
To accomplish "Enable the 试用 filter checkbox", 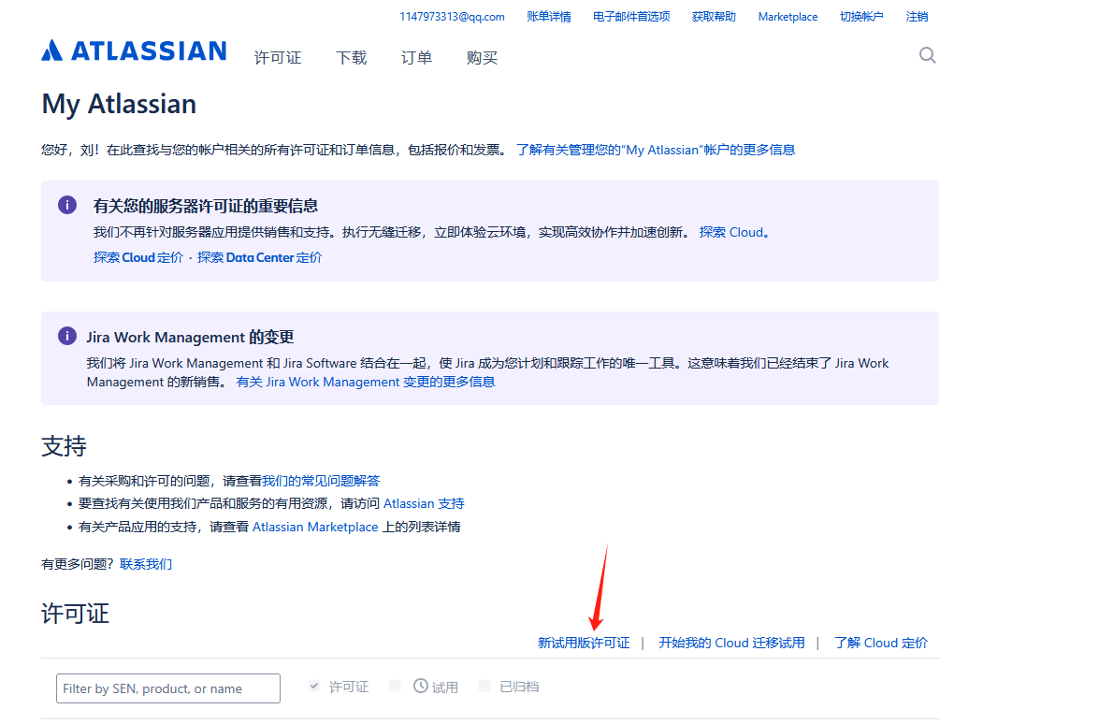I will click(397, 686).
